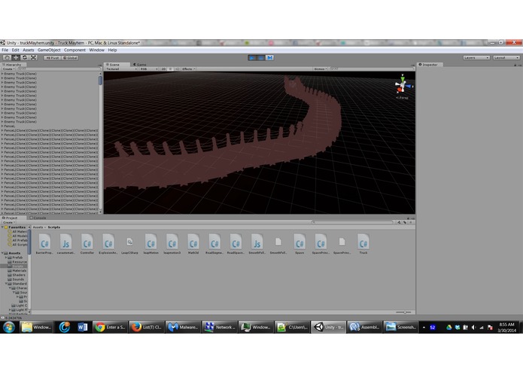This screenshot has height=372, width=523.
Task: Open Chrome from the Windows taskbar
Action: point(109,328)
